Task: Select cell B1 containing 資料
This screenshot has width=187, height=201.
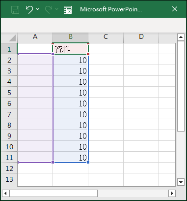Action: pyautogui.click(x=71, y=49)
